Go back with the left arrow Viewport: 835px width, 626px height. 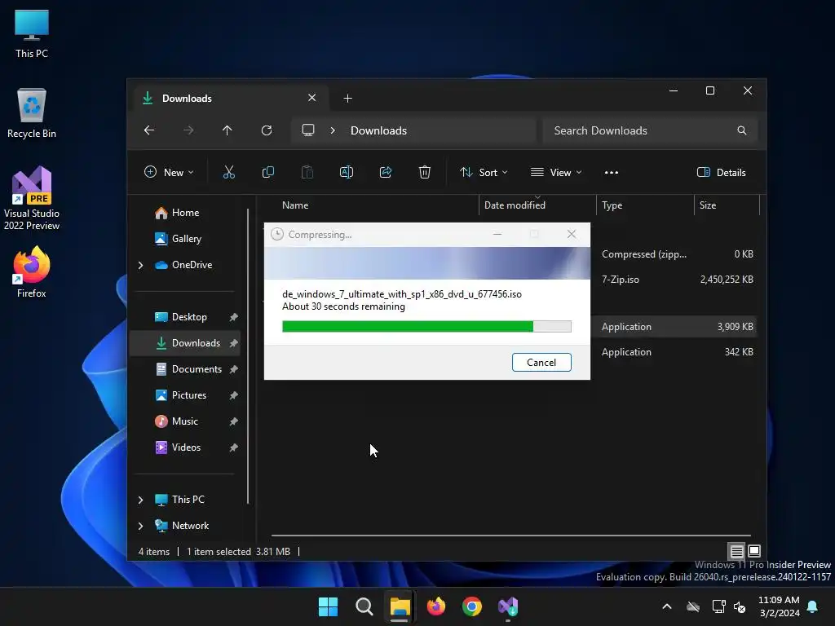149,130
